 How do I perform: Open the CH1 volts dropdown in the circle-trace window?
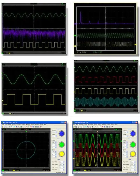point(54,143)
